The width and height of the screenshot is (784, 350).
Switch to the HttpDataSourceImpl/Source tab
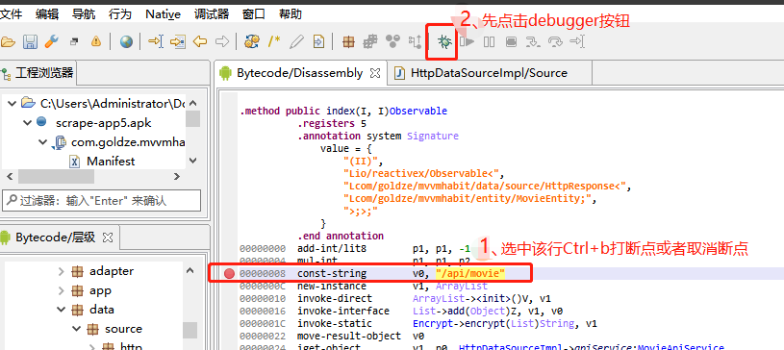click(489, 73)
